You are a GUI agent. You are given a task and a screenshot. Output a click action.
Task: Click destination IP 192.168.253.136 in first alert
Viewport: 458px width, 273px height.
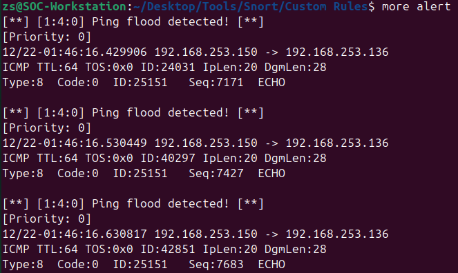point(337,52)
